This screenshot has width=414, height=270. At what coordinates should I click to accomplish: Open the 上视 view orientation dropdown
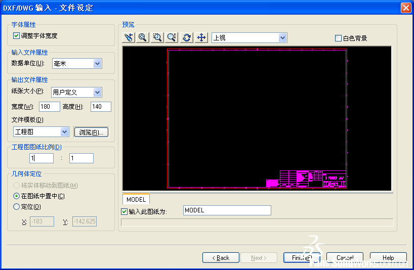pos(250,38)
